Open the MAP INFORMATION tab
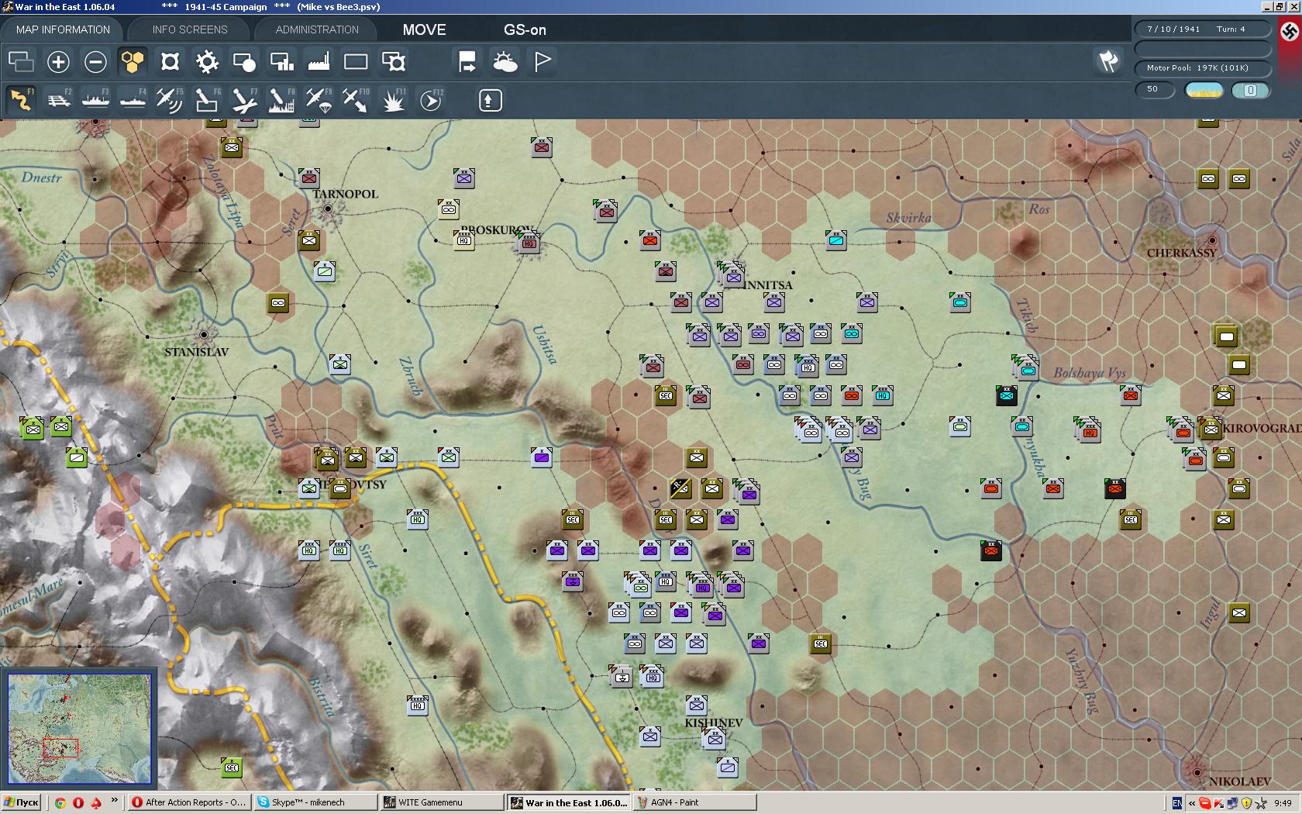The height and width of the screenshot is (814, 1302). [63, 29]
